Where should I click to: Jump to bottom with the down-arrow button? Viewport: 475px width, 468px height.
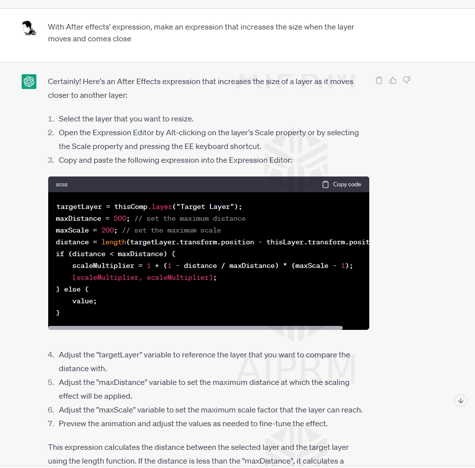460,401
